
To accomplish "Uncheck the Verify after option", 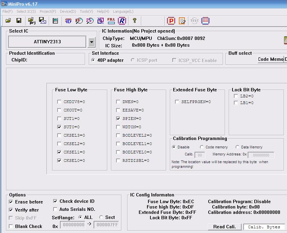I will point(11,210).
